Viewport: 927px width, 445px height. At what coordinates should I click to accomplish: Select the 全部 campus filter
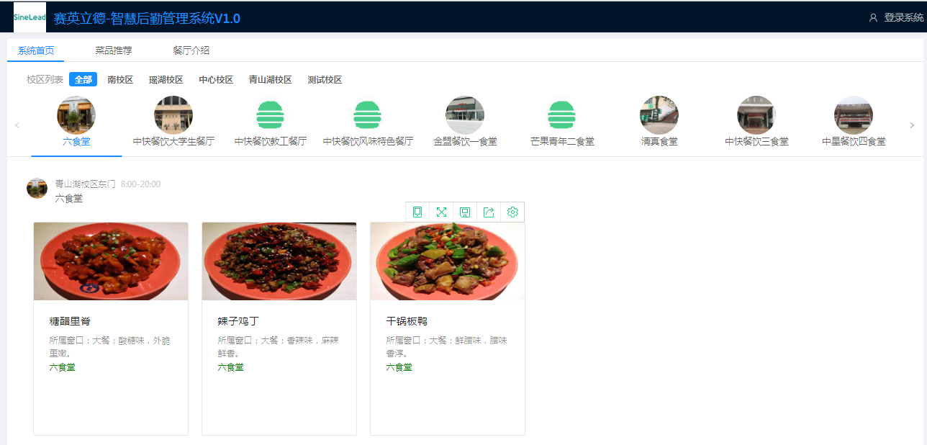pos(83,80)
